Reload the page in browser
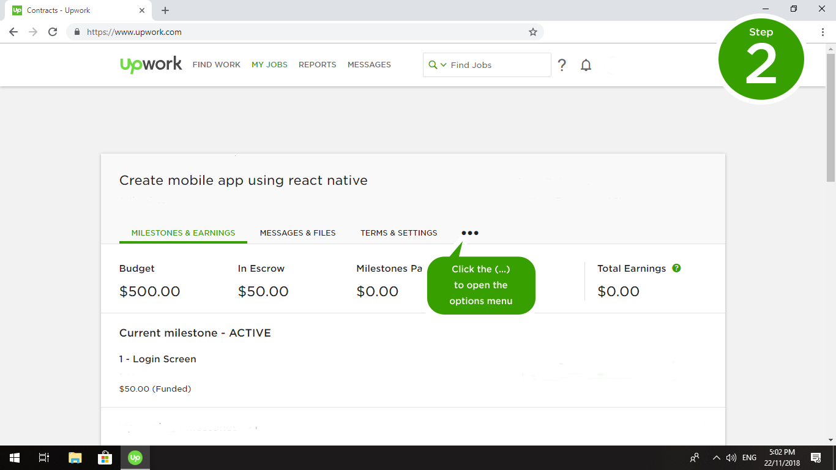Screen dimensions: 836x470 tap(53, 32)
